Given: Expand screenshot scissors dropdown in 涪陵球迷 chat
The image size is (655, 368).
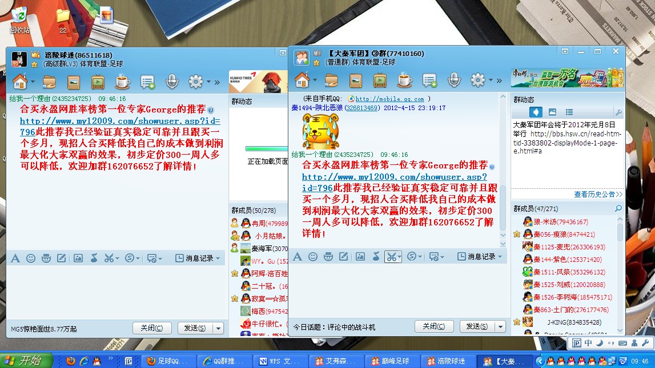Looking at the screenshot, I should (x=117, y=258).
